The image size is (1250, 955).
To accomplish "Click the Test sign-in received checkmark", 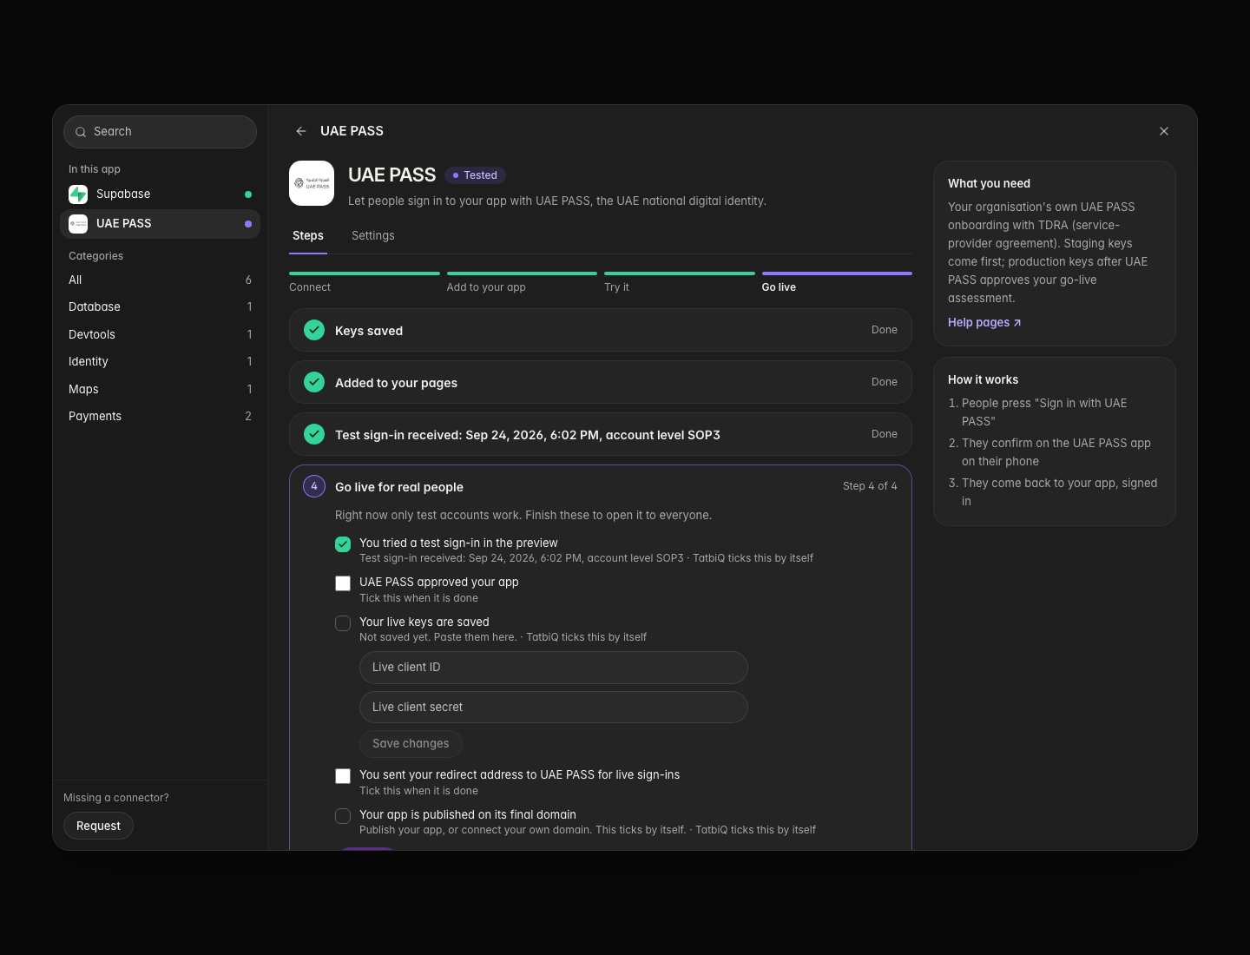I will point(314,434).
